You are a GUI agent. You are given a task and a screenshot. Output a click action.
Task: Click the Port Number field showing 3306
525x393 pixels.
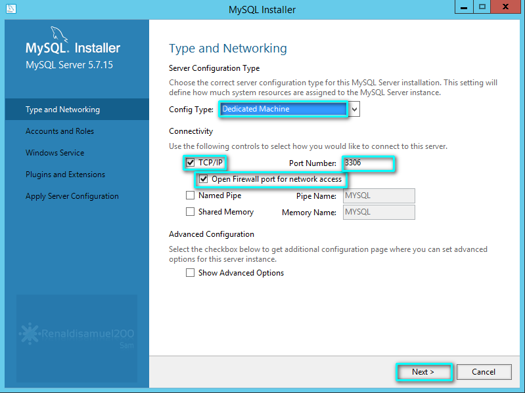pyautogui.click(x=368, y=163)
